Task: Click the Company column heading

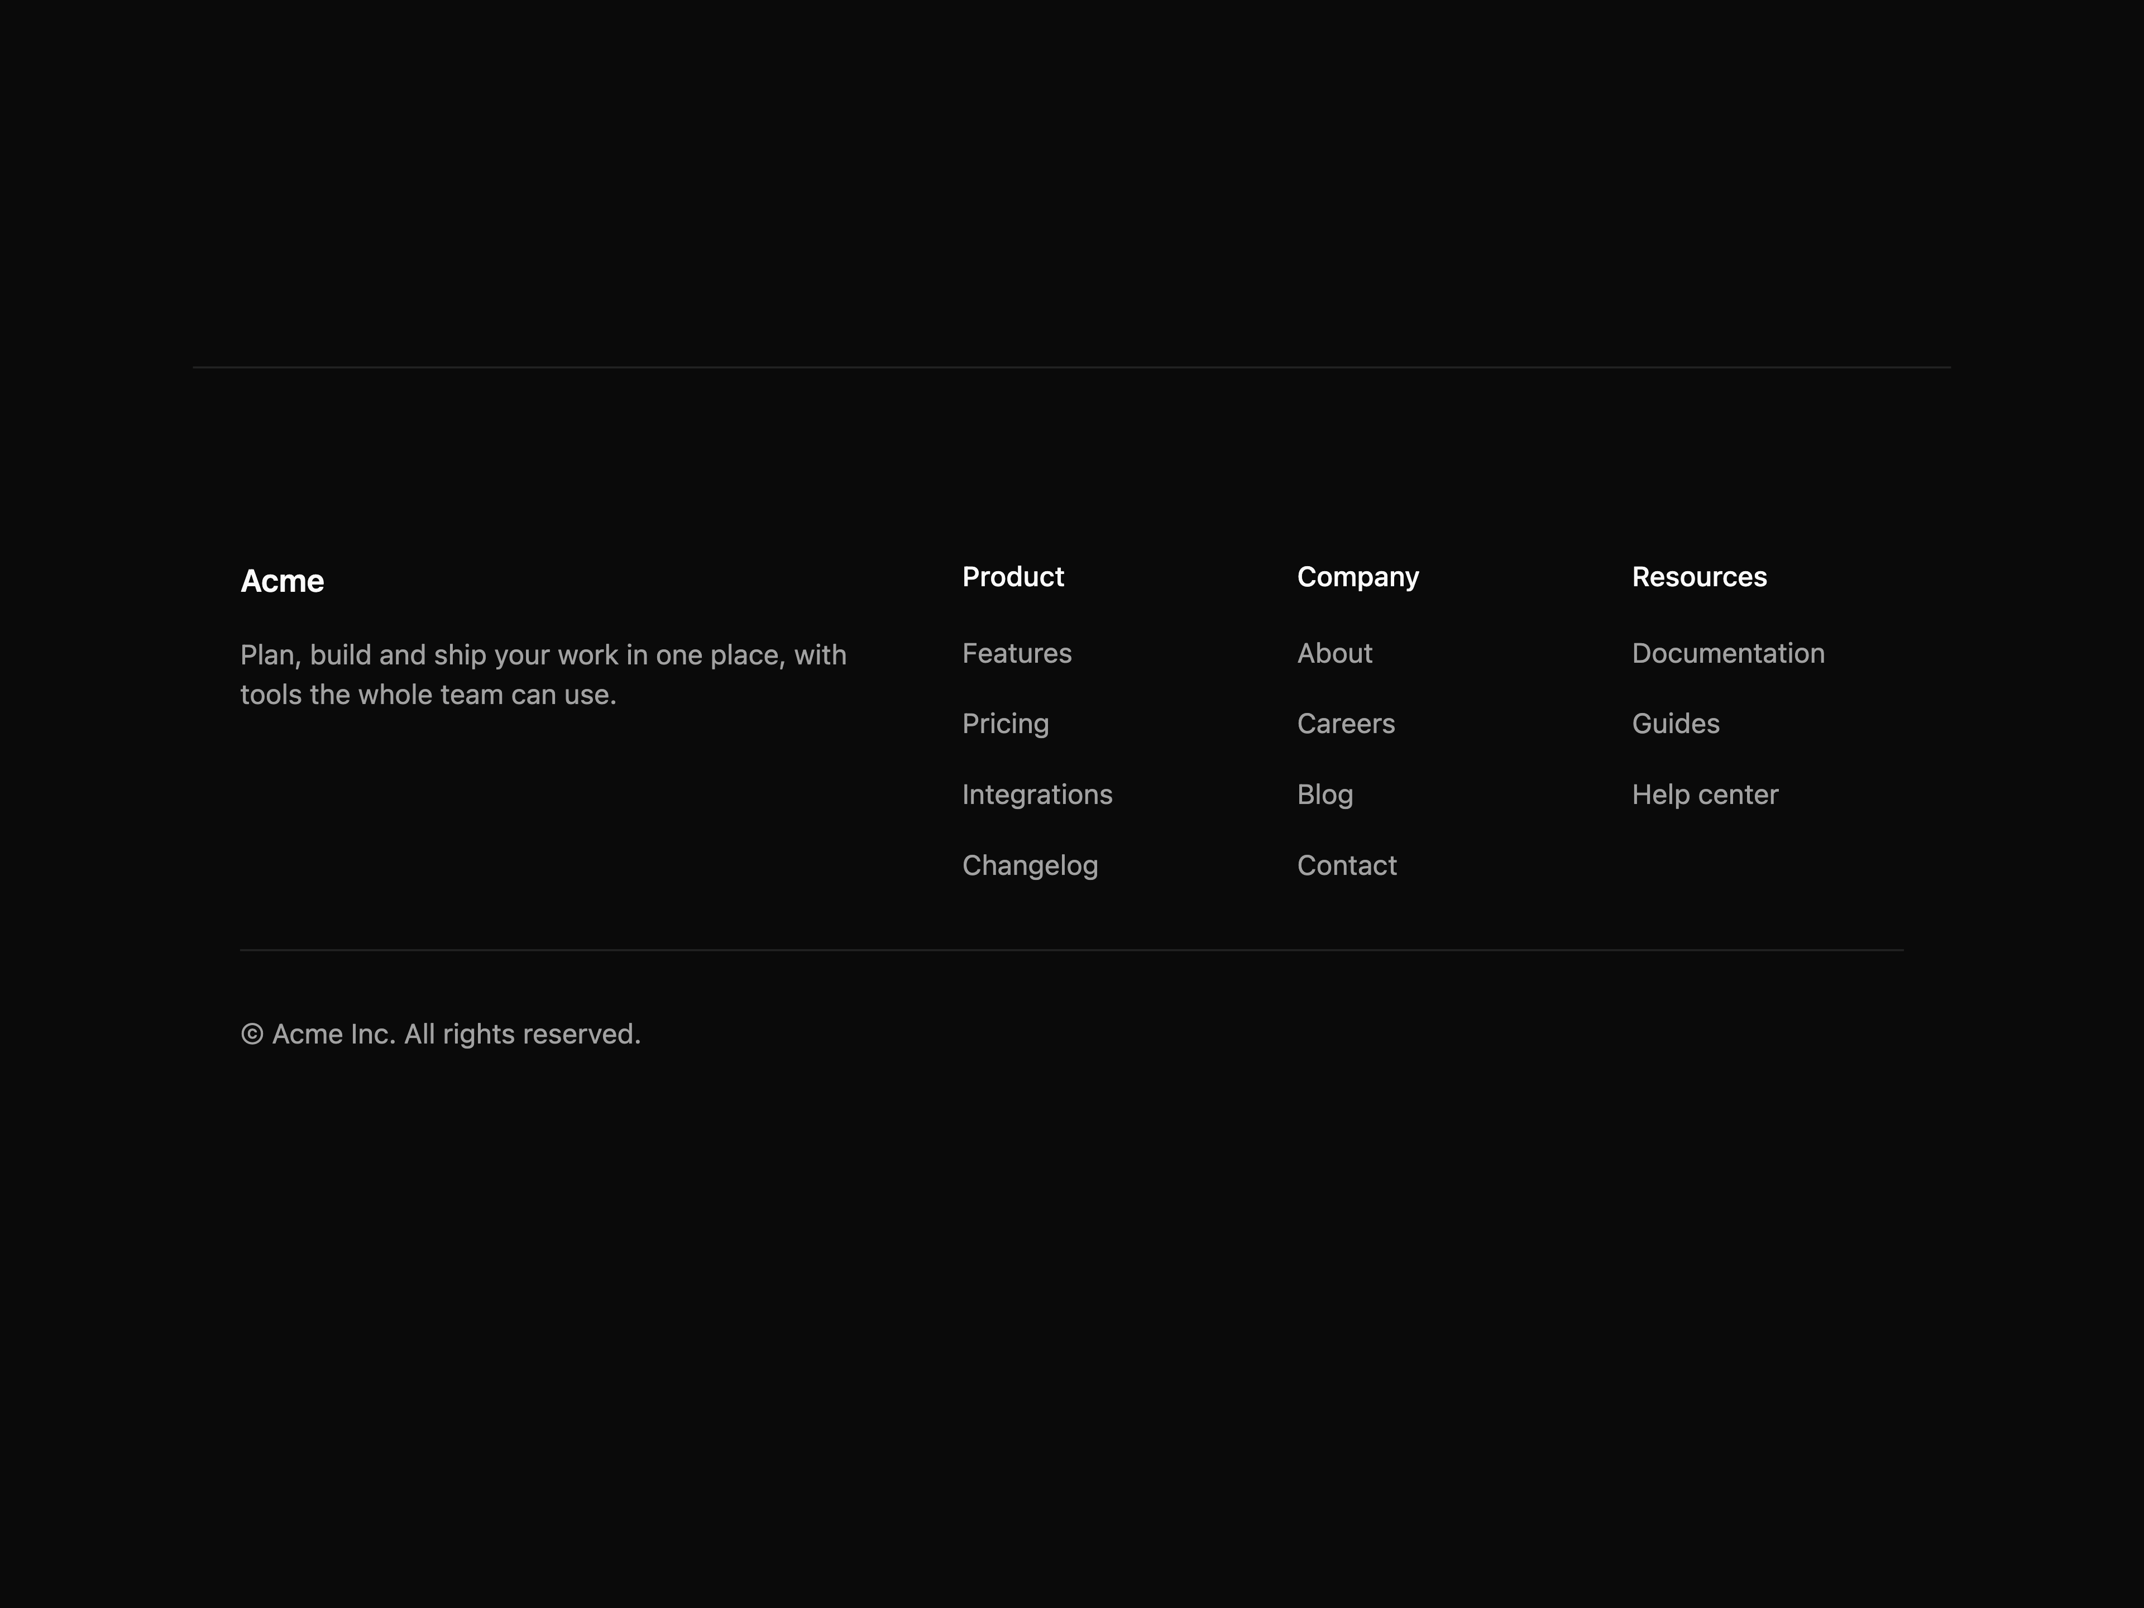Action: 1357,578
